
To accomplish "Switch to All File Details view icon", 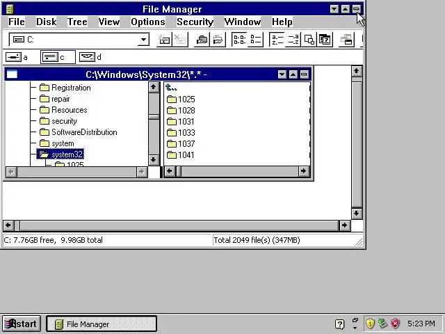I will (x=255, y=40).
